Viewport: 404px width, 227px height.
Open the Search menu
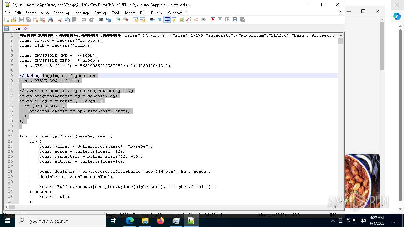31,13
